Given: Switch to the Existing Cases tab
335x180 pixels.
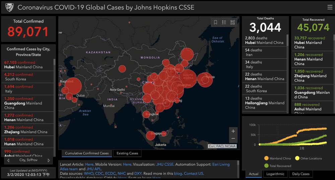Looking at the screenshot, I should pyautogui.click(x=127, y=153).
